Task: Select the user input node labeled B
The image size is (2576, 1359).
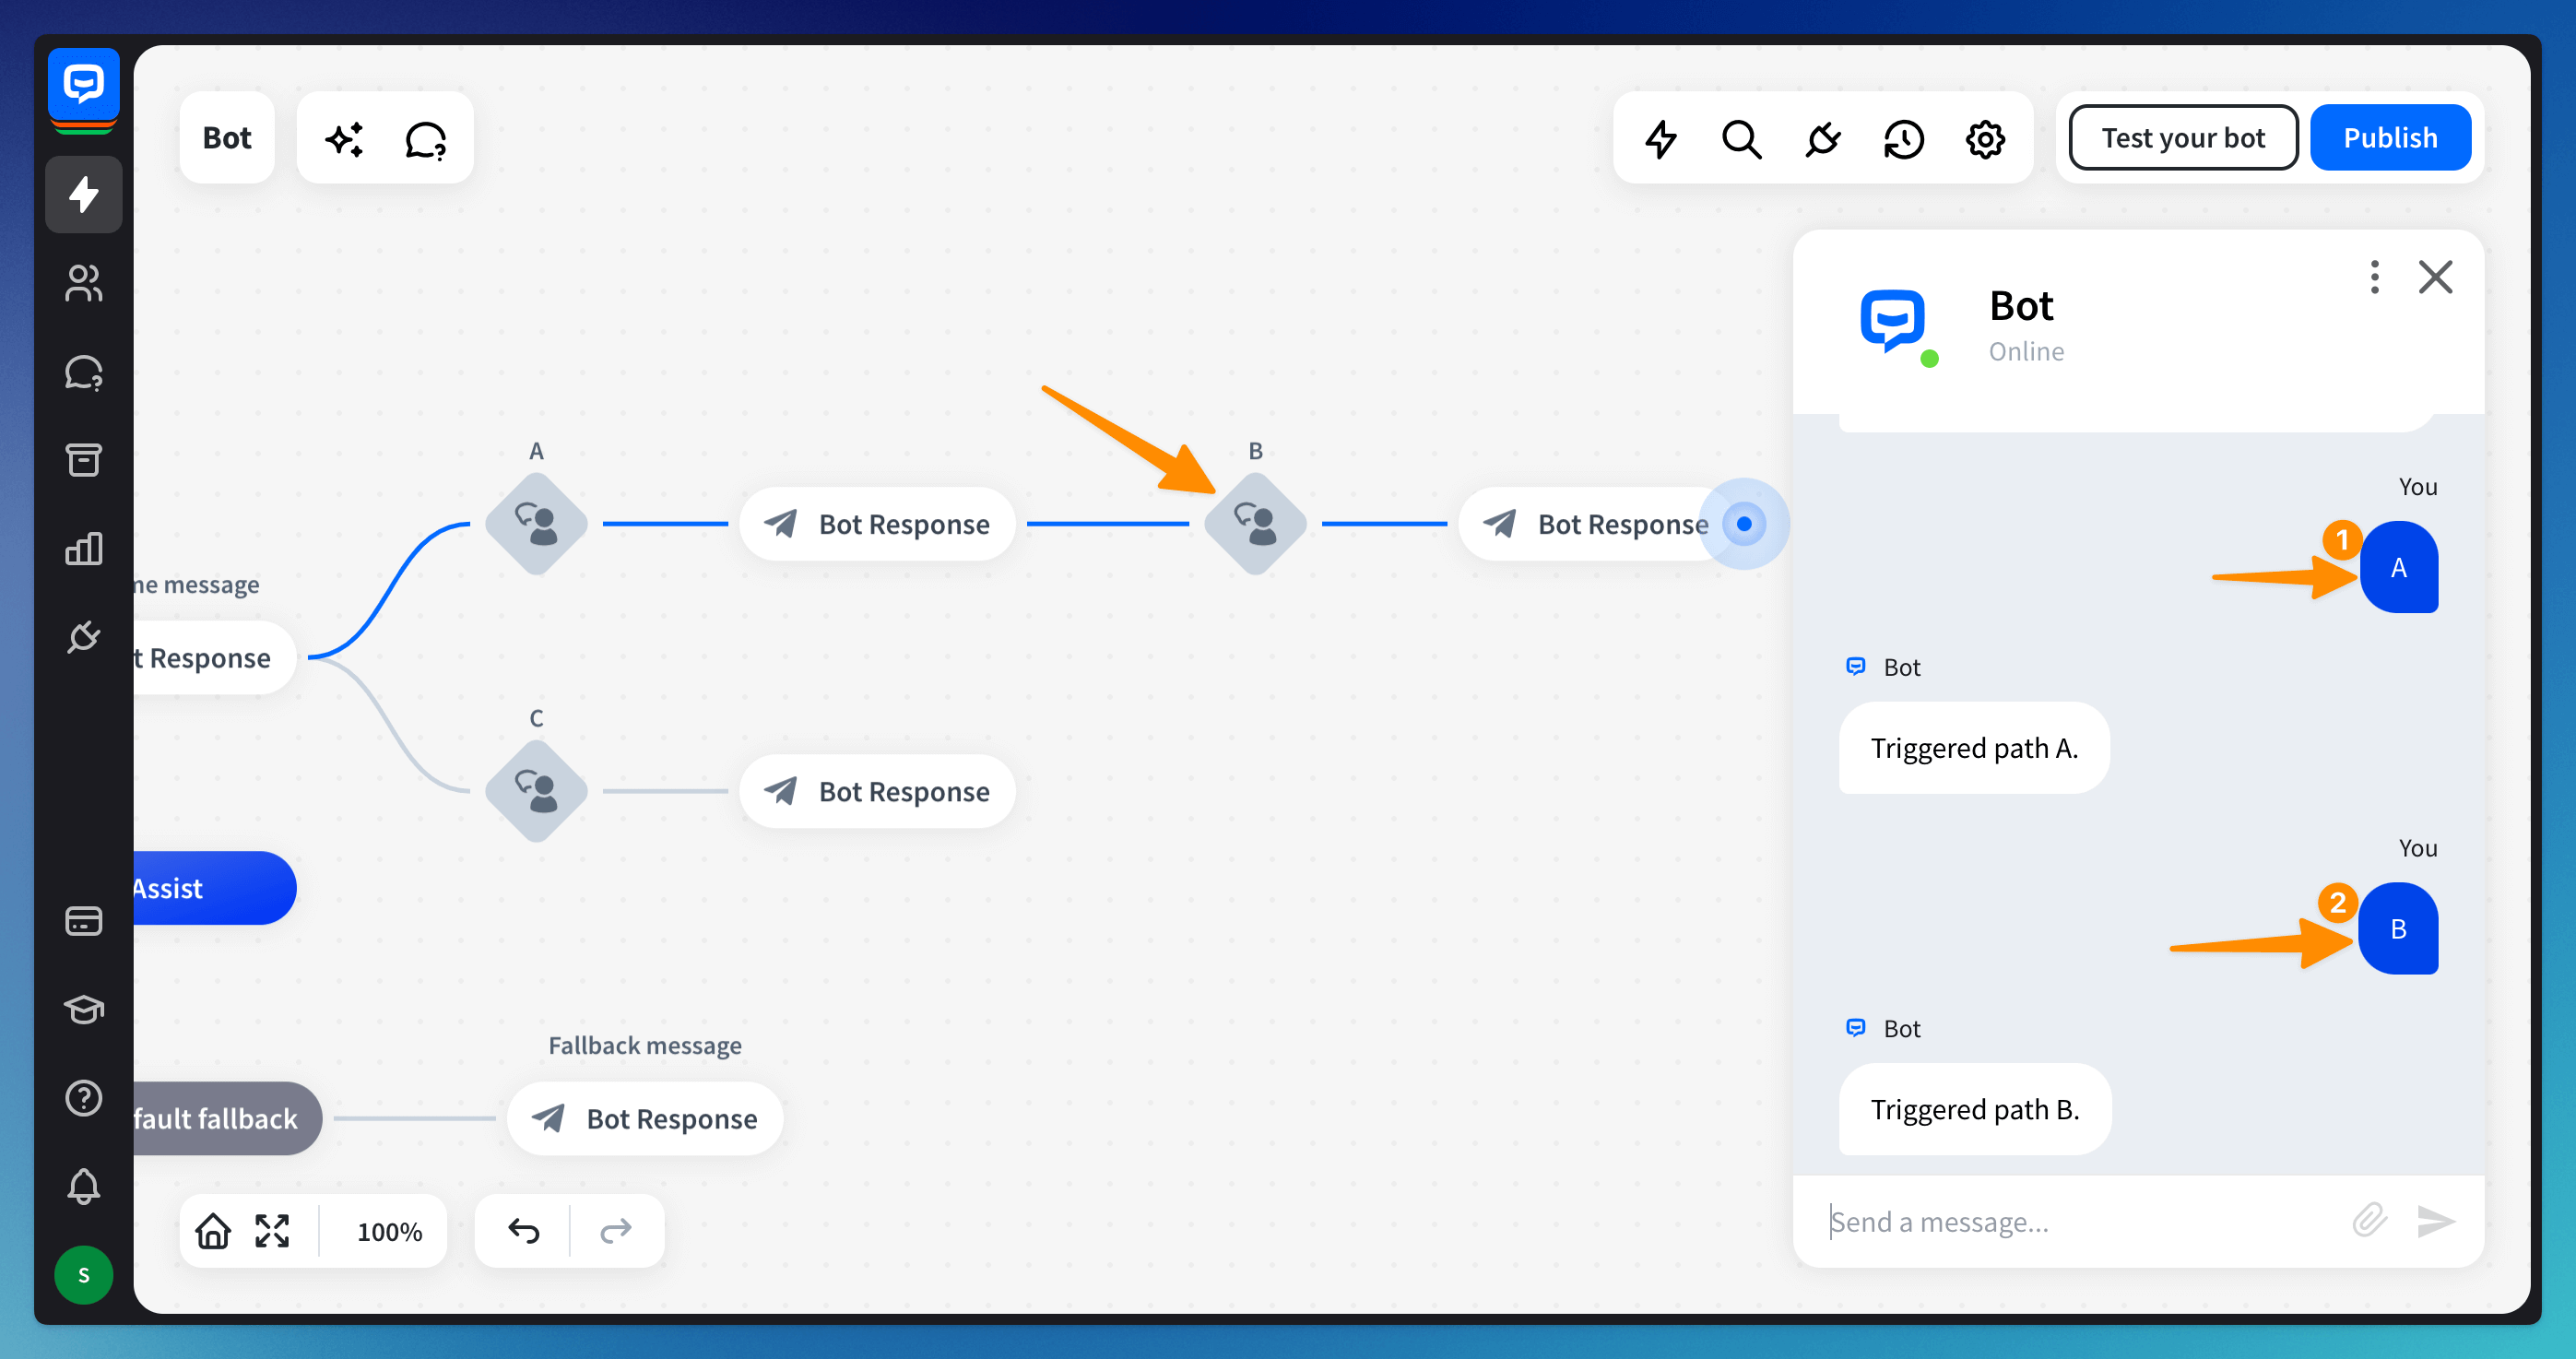Action: pos(1255,523)
